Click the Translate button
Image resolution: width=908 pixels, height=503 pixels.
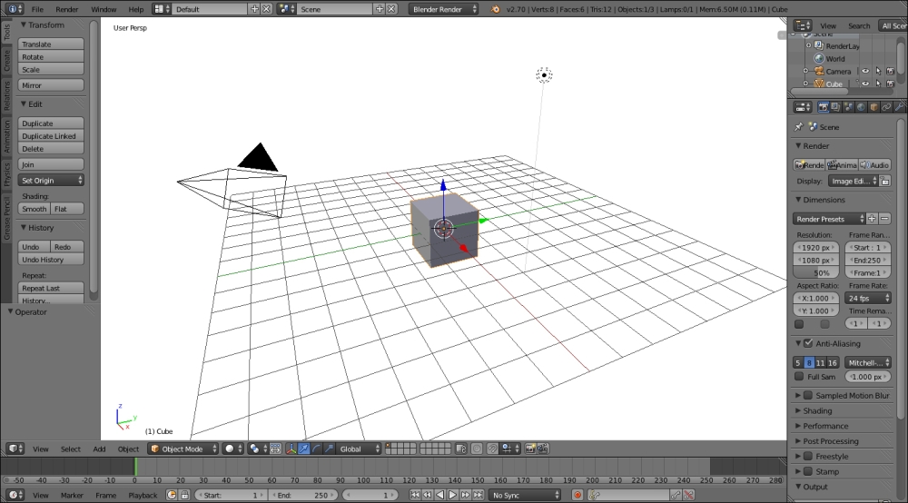tap(51, 44)
